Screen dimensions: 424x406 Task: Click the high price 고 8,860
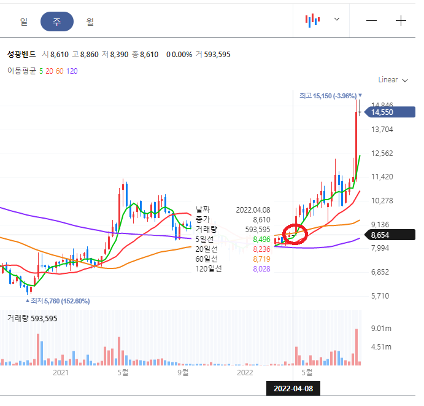(85, 55)
